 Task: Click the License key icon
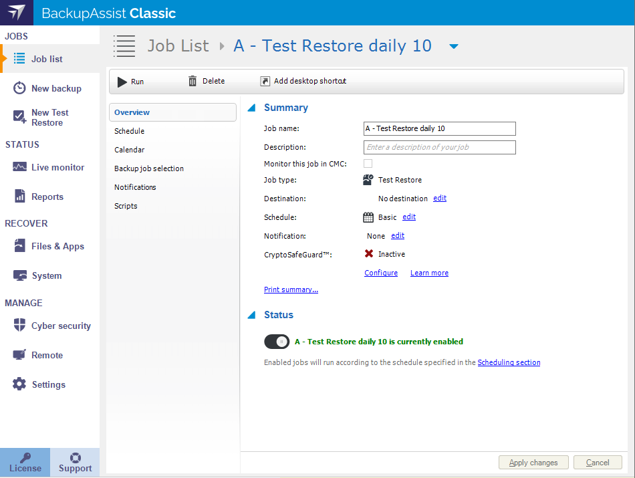coord(25,457)
